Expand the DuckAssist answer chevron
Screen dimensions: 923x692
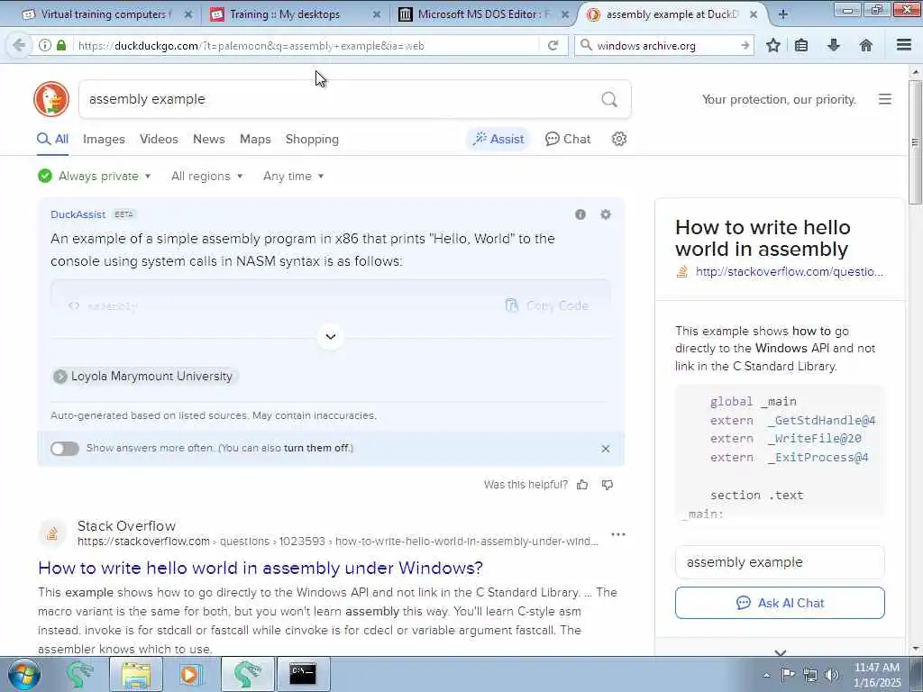click(x=331, y=337)
